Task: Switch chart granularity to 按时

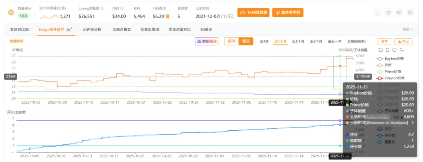Action: 231,41
